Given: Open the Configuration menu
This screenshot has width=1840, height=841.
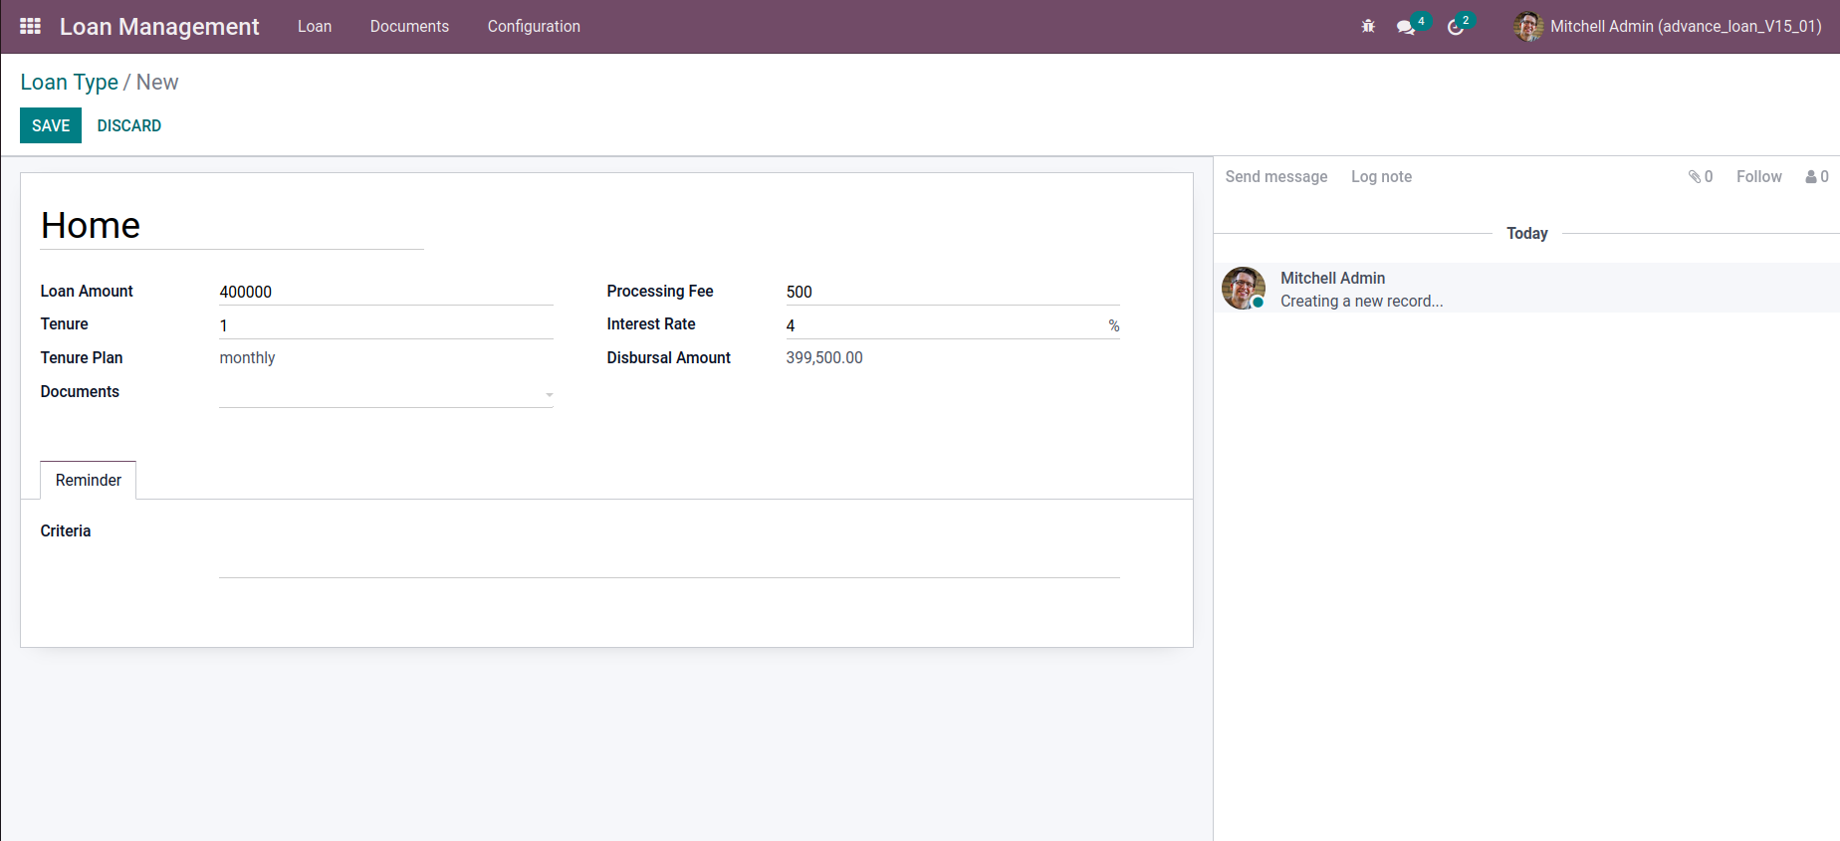Looking at the screenshot, I should (534, 27).
